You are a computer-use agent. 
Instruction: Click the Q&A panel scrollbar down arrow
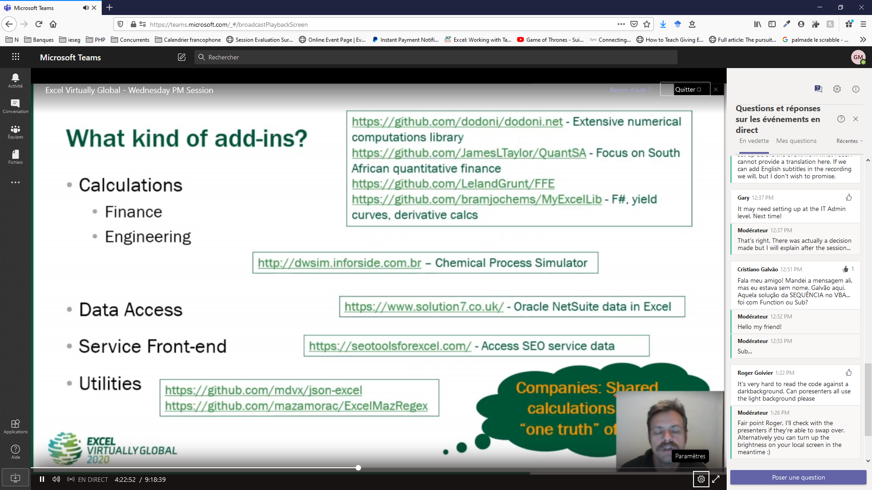(868, 461)
